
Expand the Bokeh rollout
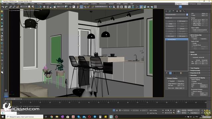[x=192, y=52]
